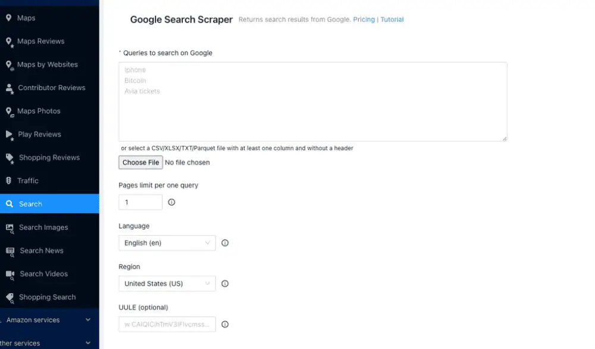Click info icon beside Pages limit field
The width and height of the screenshot is (595, 349).
tap(171, 202)
